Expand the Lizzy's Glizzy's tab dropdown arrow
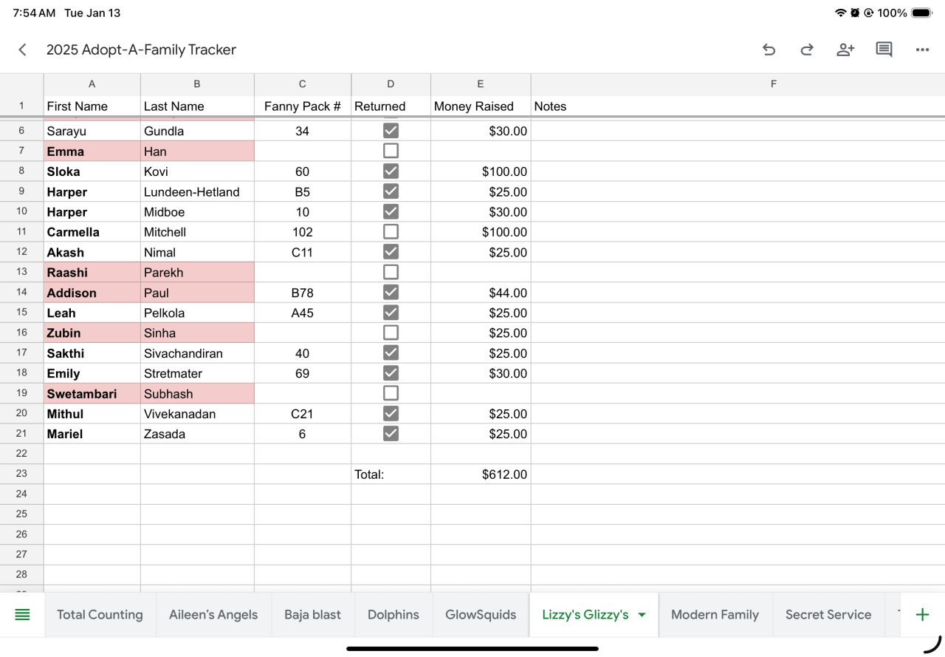This screenshot has height=657, width=945. coord(642,615)
